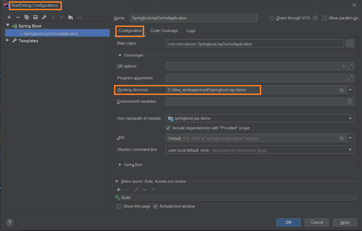Edit environment variables list icon
Viewport: 362px width, 231px height.
point(350,101)
